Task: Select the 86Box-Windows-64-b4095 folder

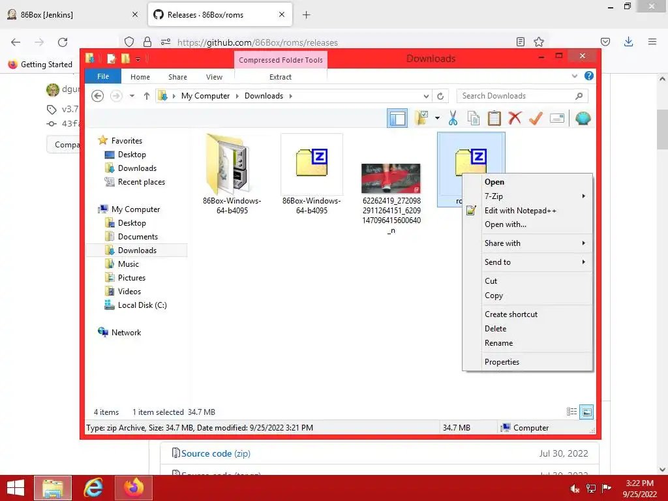Action: click(232, 174)
